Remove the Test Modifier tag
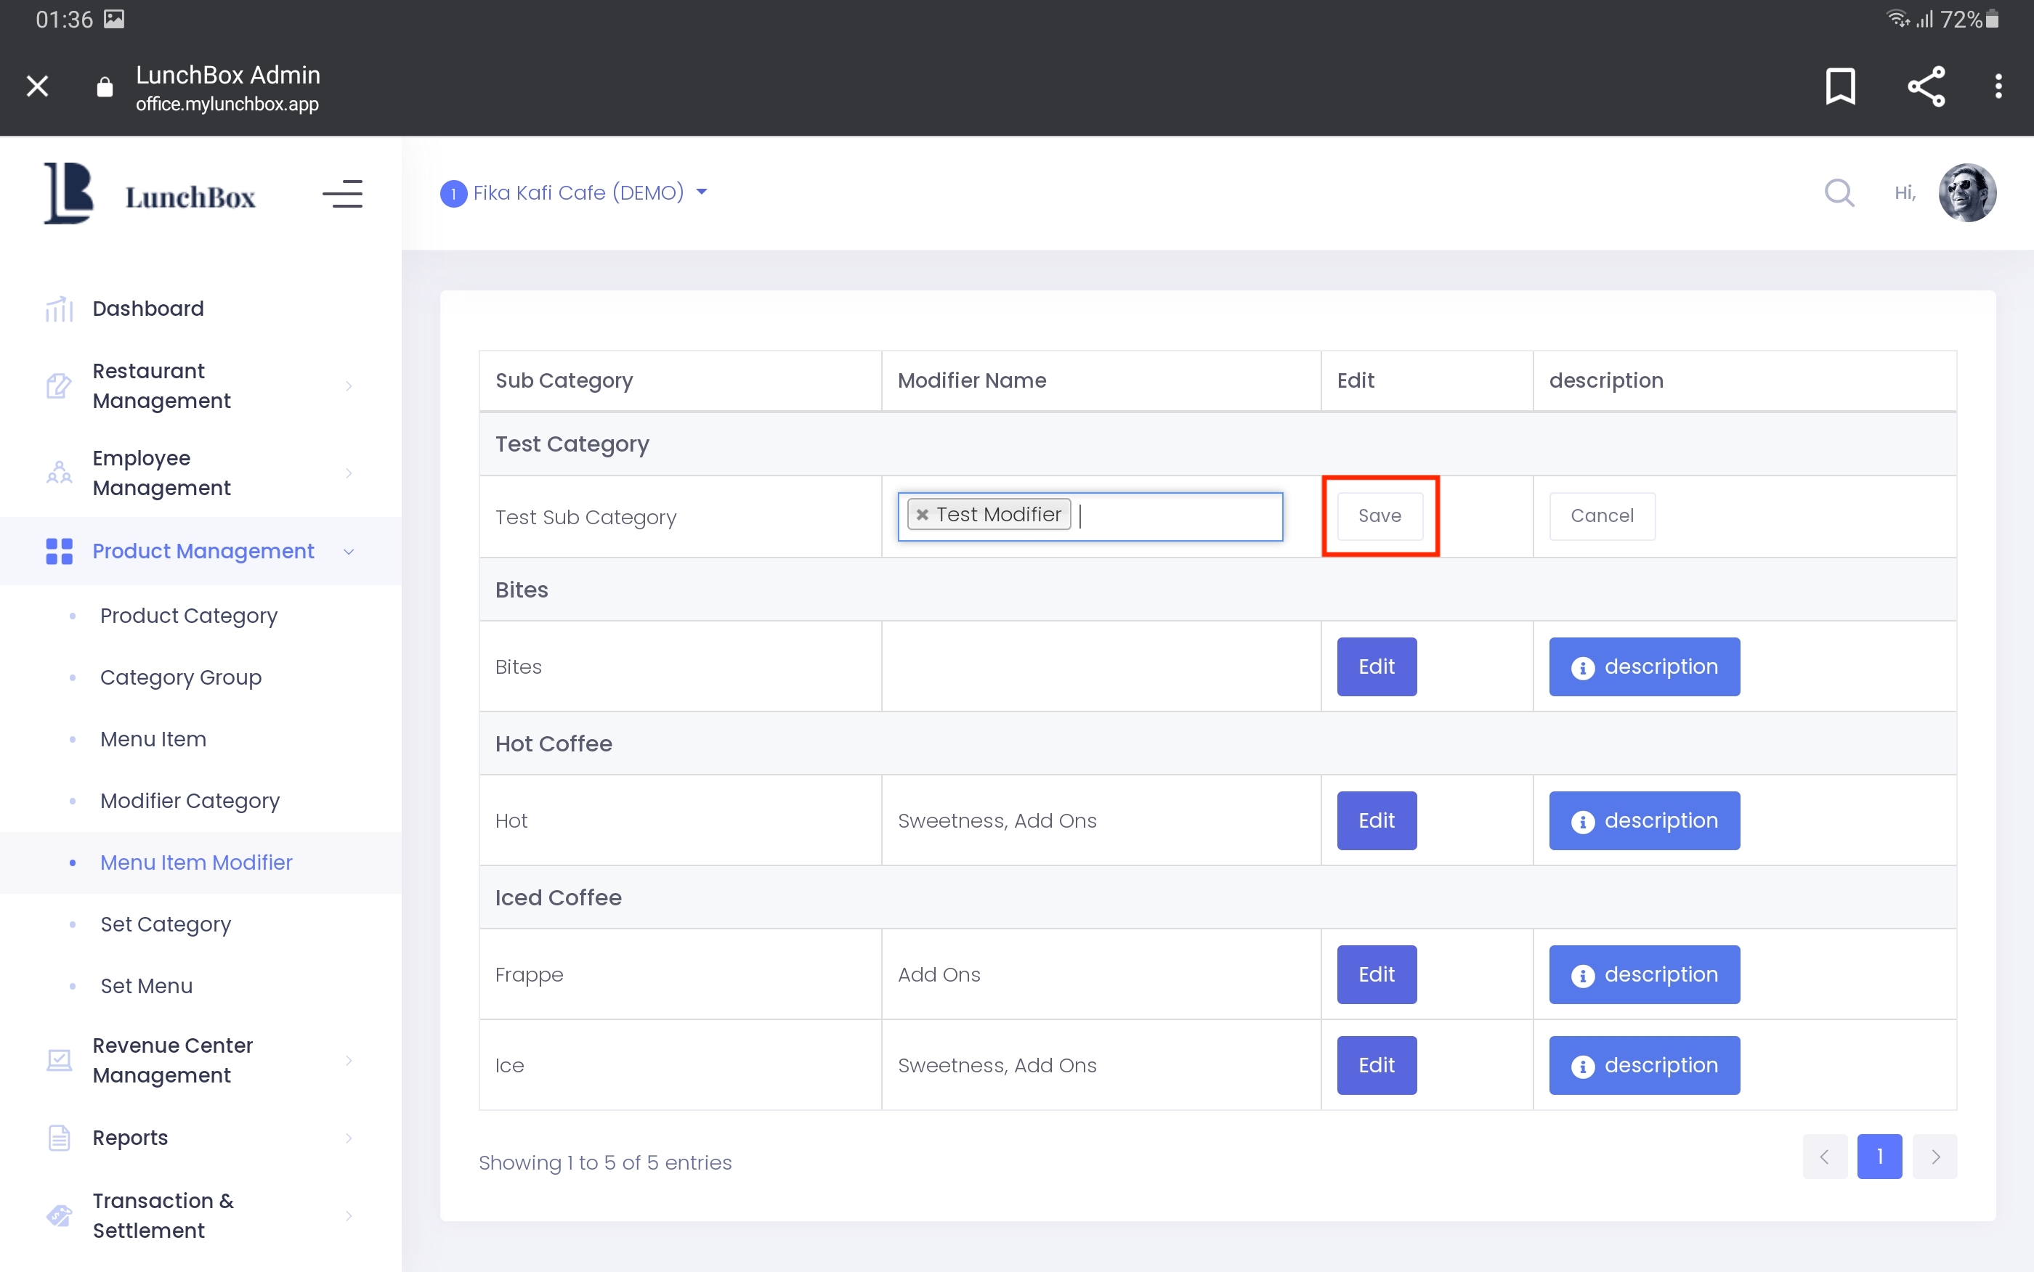Screen dimensions: 2034x1272 click(x=923, y=515)
